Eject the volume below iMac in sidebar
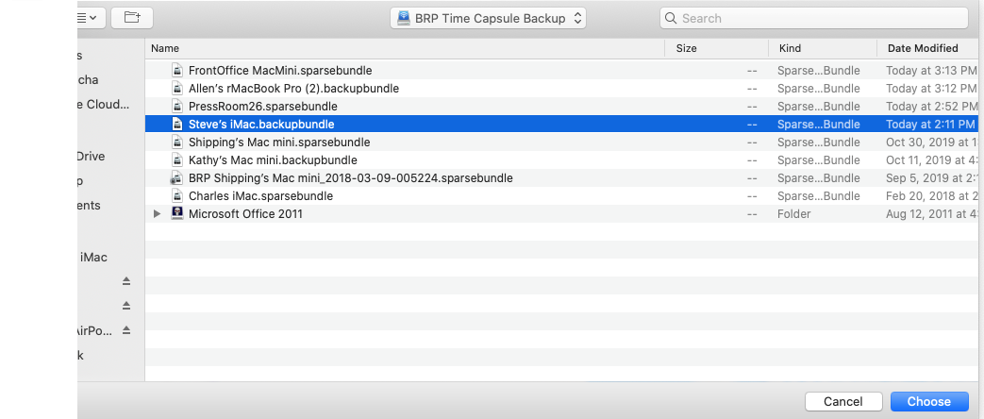 point(126,281)
